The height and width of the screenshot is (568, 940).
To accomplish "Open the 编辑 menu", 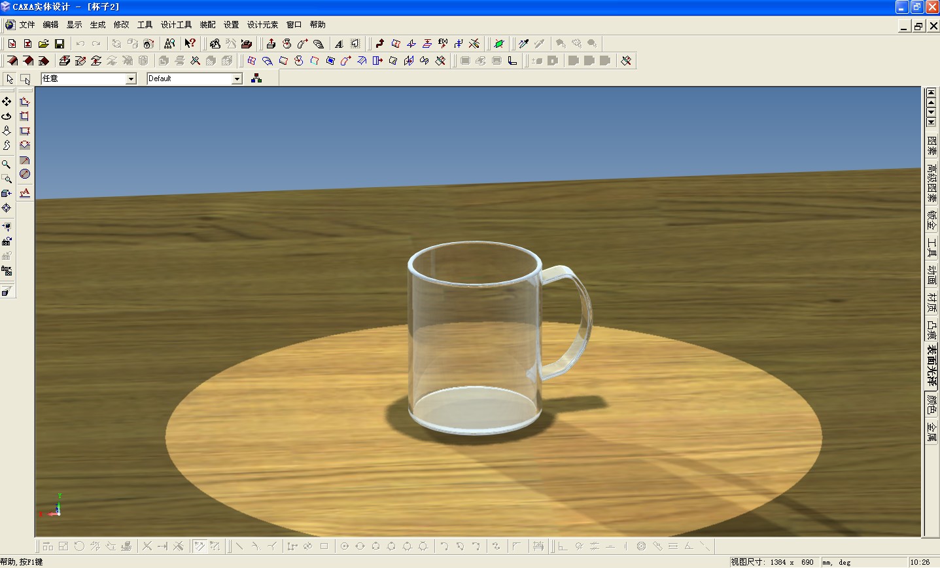I will [x=50, y=25].
